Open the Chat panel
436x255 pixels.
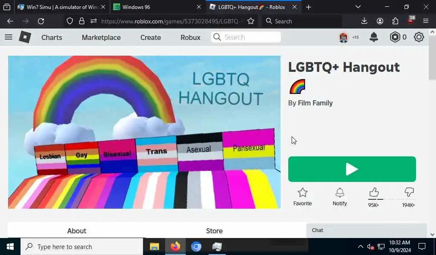click(367, 230)
